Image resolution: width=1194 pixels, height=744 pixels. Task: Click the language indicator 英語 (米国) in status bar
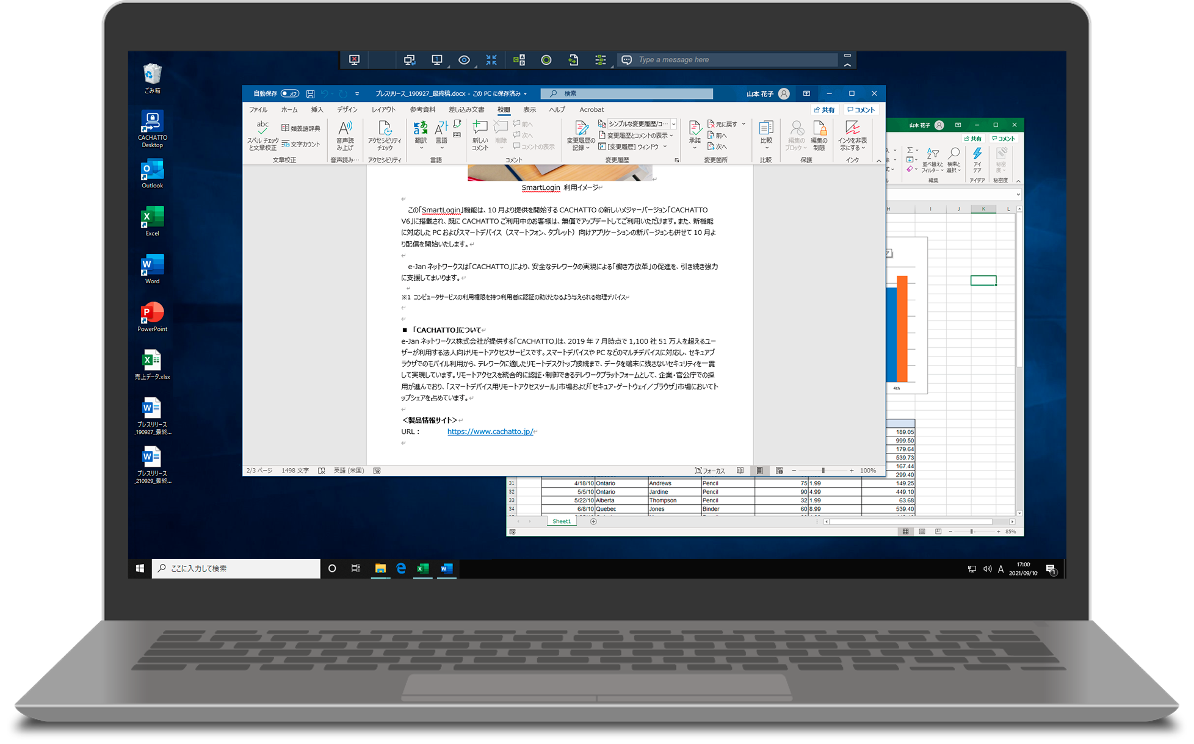[349, 471]
